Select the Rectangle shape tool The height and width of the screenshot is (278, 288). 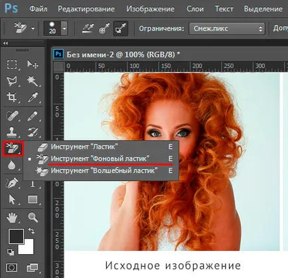pos(33,200)
